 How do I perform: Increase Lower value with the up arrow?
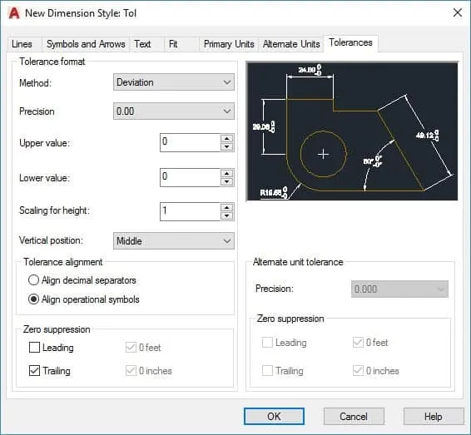pyautogui.click(x=227, y=173)
